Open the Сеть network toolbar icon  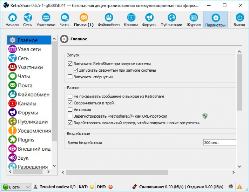tap(28, 20)
